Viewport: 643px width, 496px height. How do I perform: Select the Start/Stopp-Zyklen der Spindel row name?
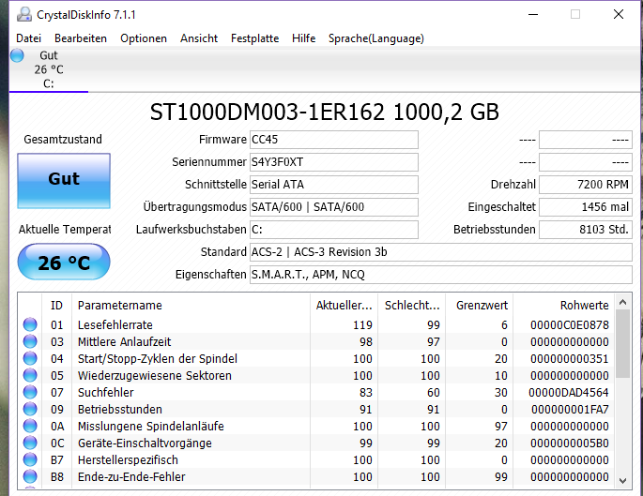click(158, 359)
